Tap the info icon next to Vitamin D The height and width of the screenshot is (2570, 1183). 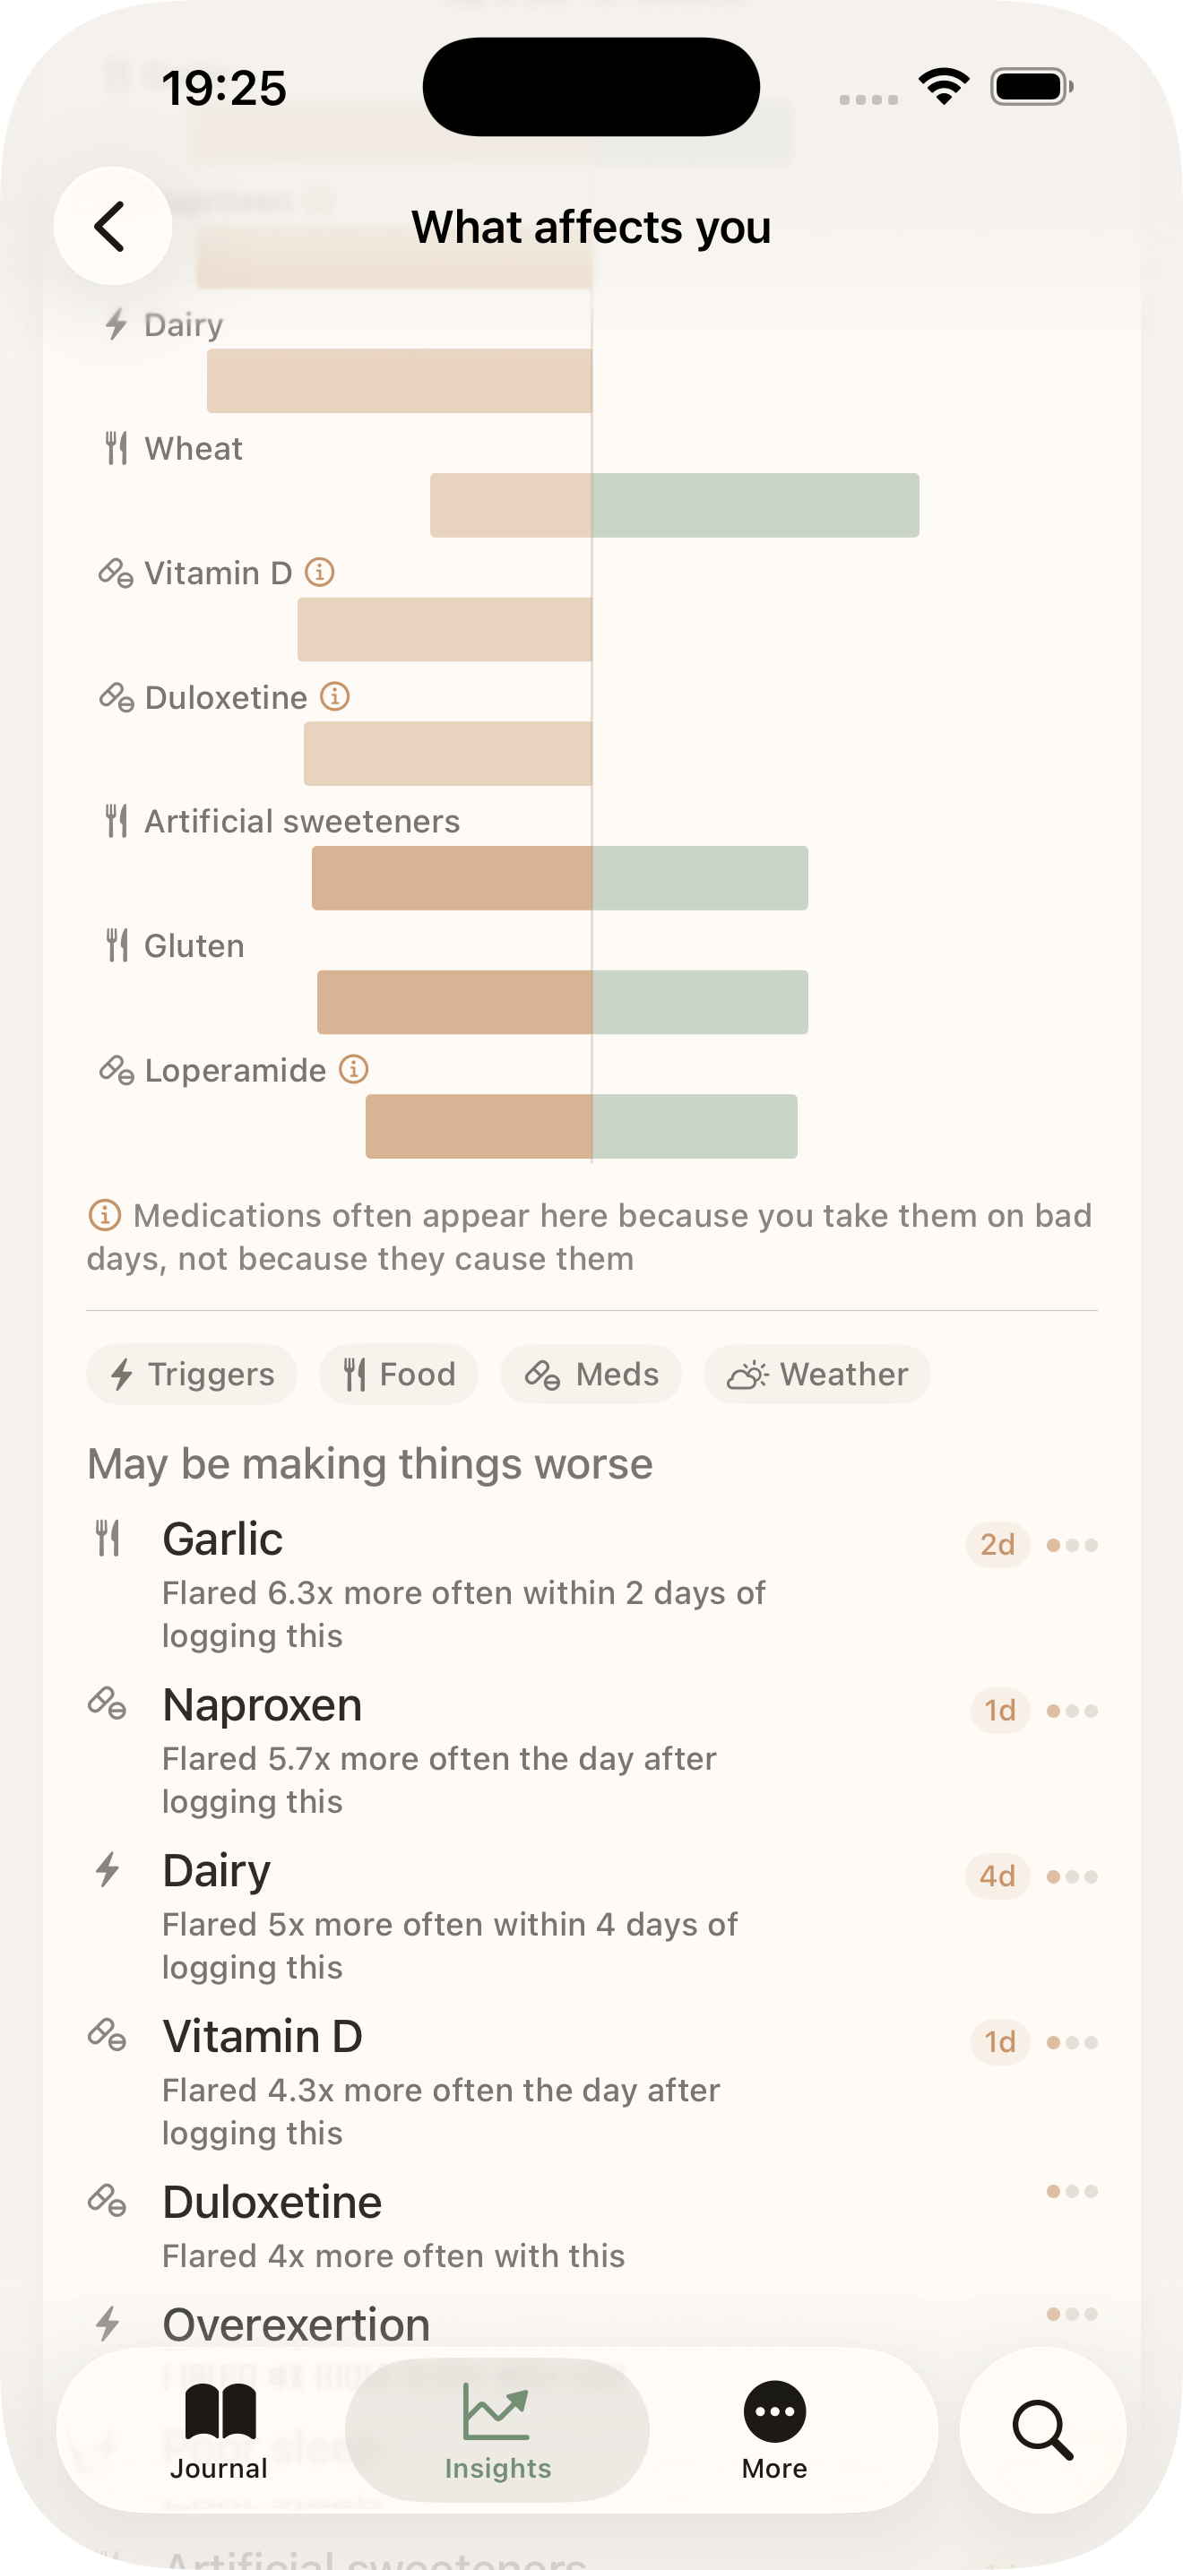click(x=319, y=573)
